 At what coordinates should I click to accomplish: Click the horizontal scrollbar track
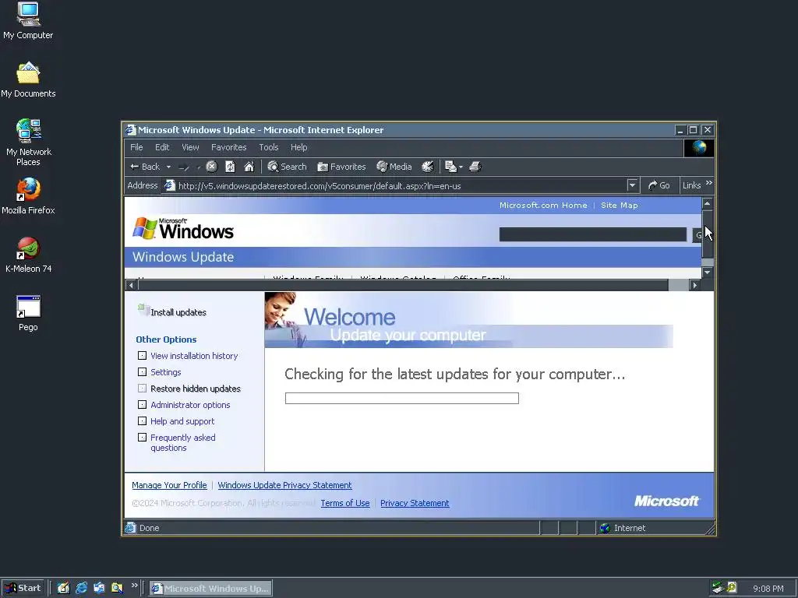pos(679,285)
